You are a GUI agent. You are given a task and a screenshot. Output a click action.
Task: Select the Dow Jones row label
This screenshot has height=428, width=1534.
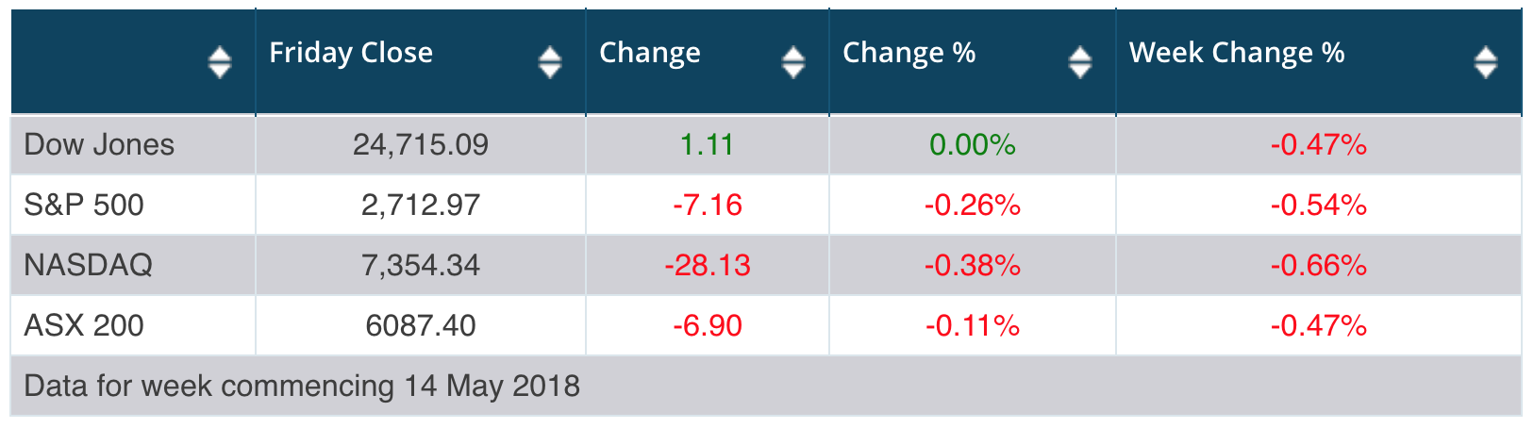pyautogui.click(x=99, y=144)
